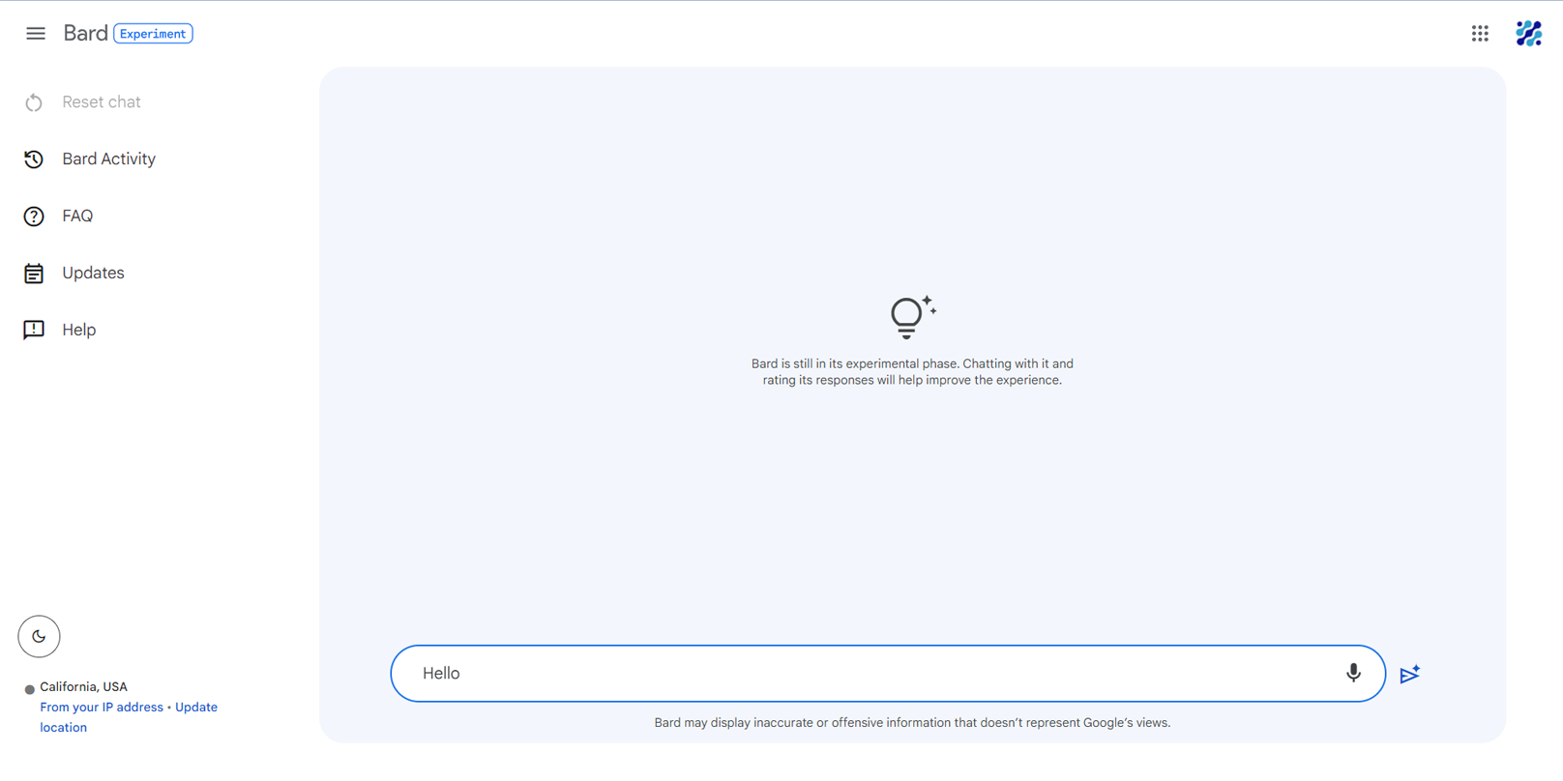Click the Experiment badge
Screen dimensions: 1563x781
click(153, 34)
